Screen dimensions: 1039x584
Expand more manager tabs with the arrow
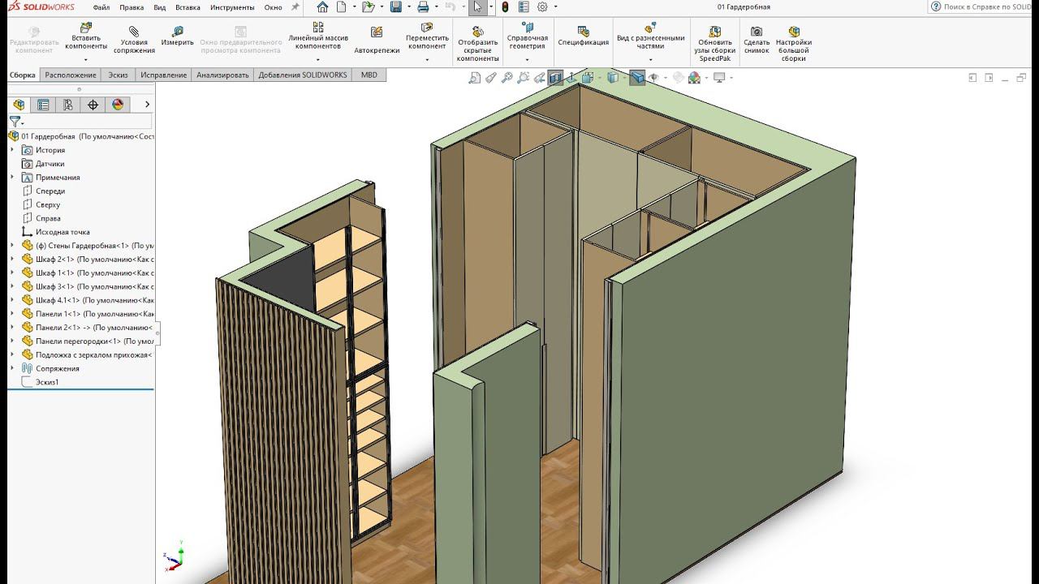coord(147,105)
